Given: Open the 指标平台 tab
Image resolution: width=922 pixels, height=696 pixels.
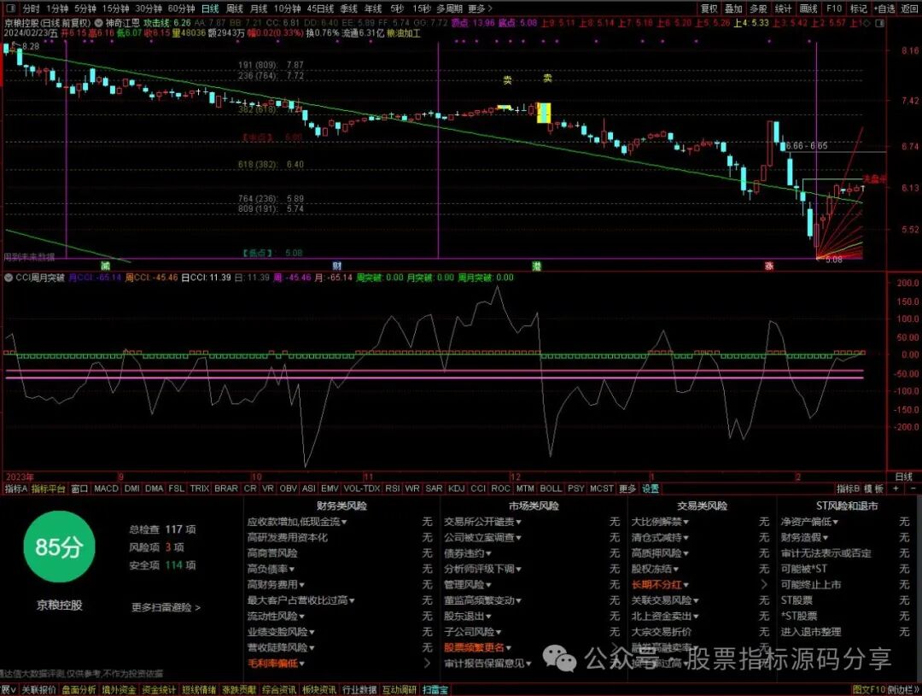Looking at the screenshot, I should (48, 488).
